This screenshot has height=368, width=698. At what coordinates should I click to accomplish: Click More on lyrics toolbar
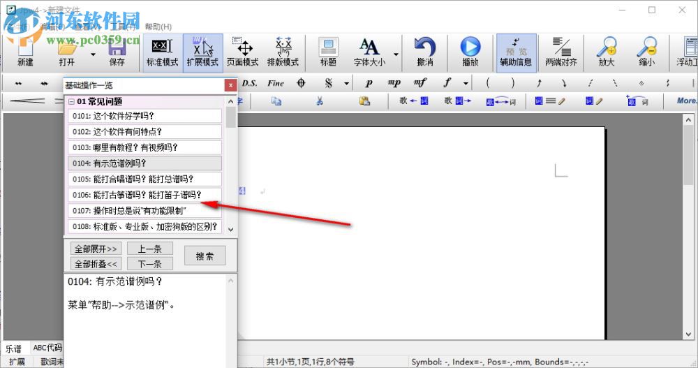686,101
